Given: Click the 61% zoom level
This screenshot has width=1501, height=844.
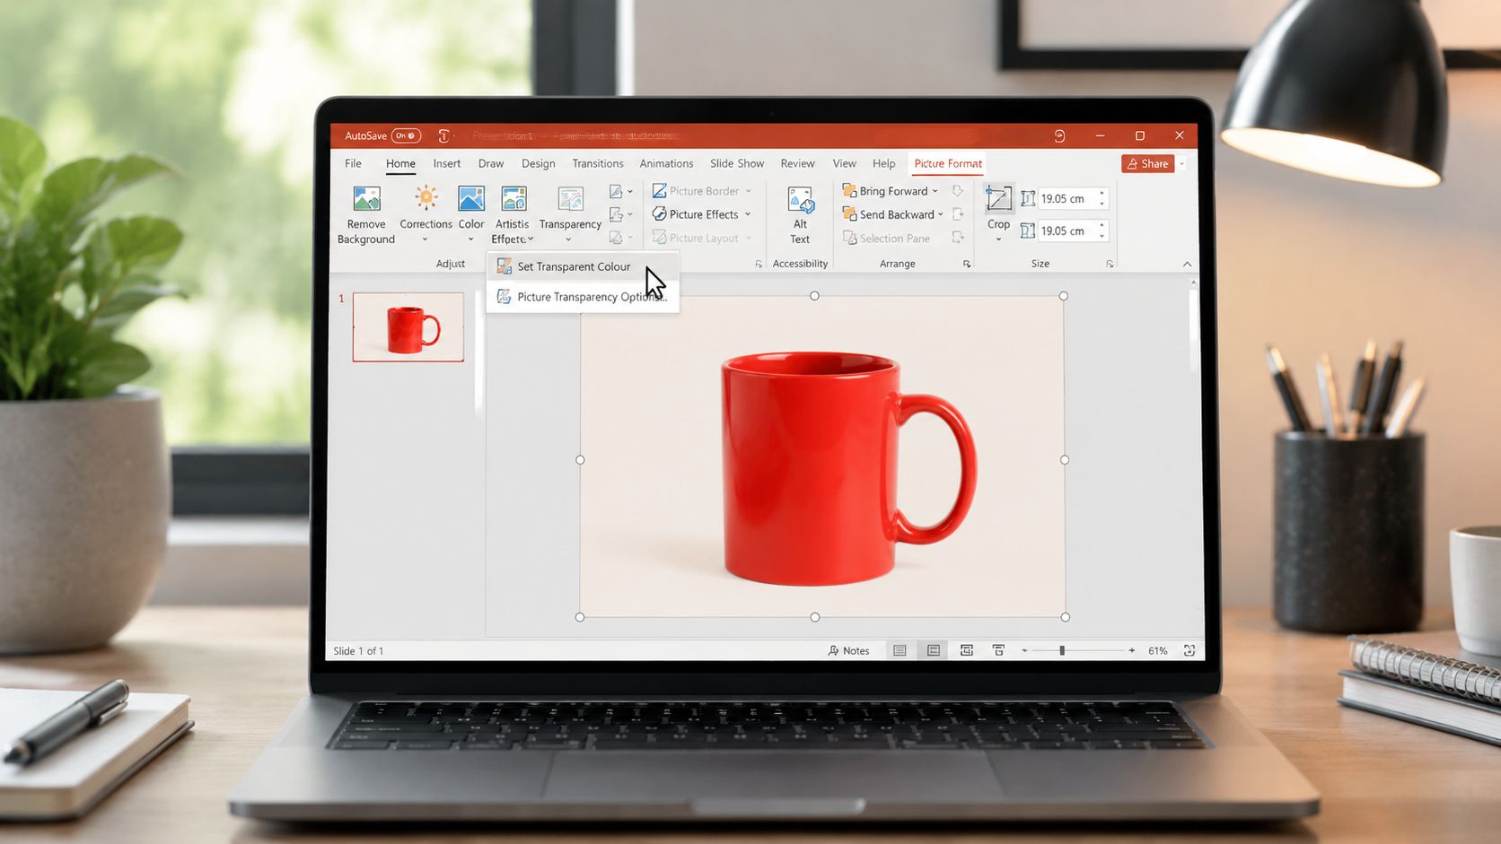Looking at the screenshot, I should pyautogui.click(x=1158, y=650).
